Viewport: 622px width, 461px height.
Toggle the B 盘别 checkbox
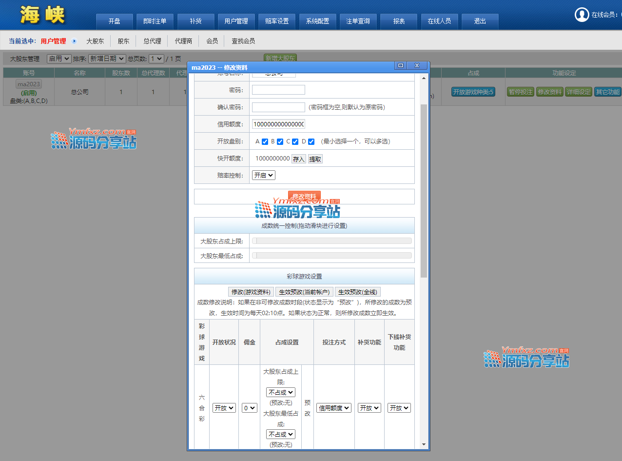(280, 142)
